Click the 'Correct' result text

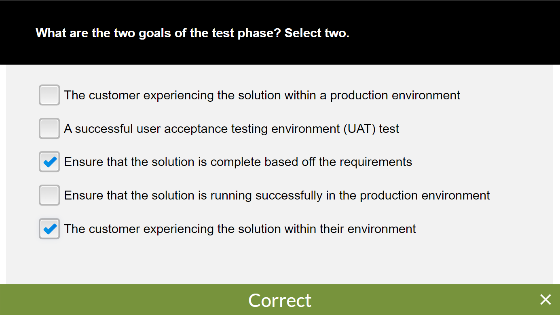pos(280,300)
